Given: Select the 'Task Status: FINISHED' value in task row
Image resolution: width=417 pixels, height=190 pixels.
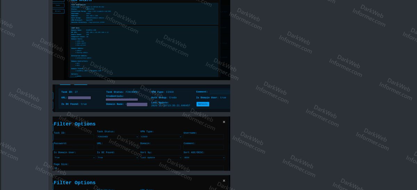Looking at the screenshot, I should pyautogui.click(x=122, y=92).
